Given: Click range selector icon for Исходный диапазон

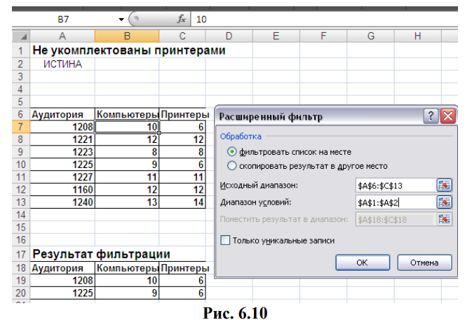Looking at the screenshot, I should click(x=443, y=186).
